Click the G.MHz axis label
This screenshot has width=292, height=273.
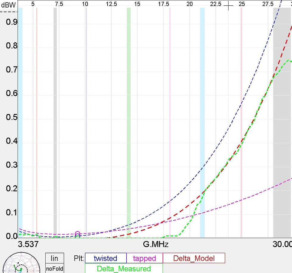coord(156,244)
